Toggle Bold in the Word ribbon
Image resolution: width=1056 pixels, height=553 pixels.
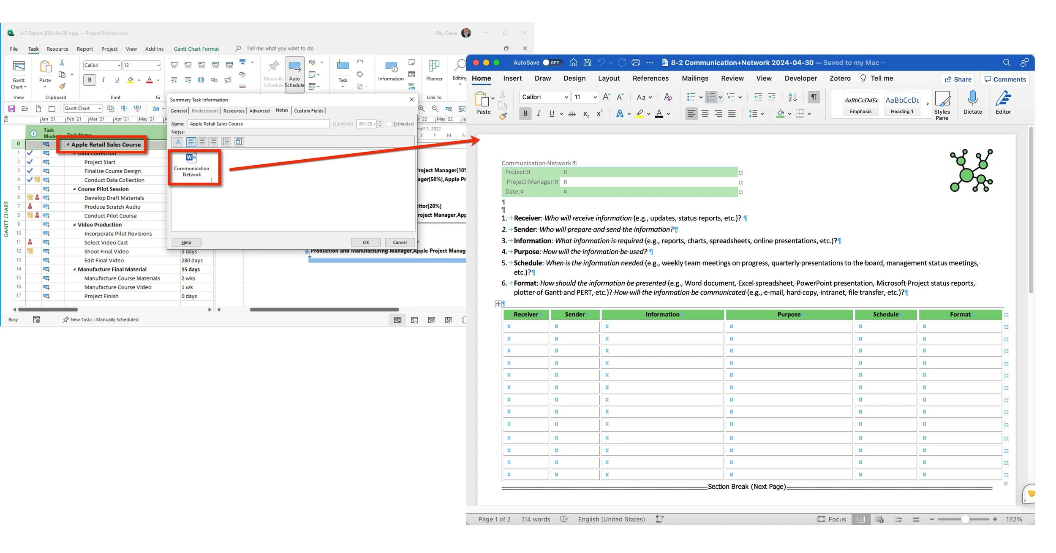(x=525, y=114)
